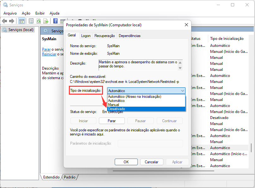Screen dimensions: 255x188
Task: Click the Parar link to stop SysMain
Action: 46,49
